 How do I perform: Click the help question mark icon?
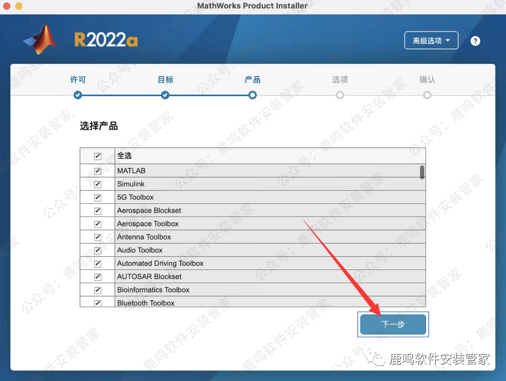click(475, 41)
